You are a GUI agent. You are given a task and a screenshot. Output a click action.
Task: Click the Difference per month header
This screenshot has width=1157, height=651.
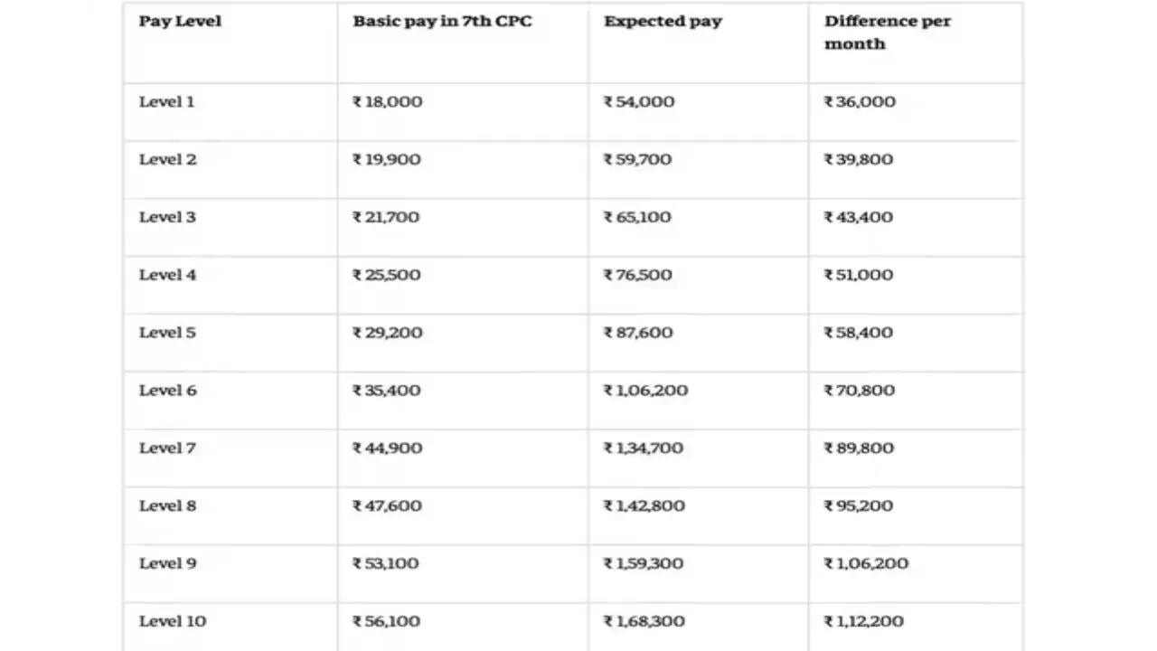(x=887, y=33)
